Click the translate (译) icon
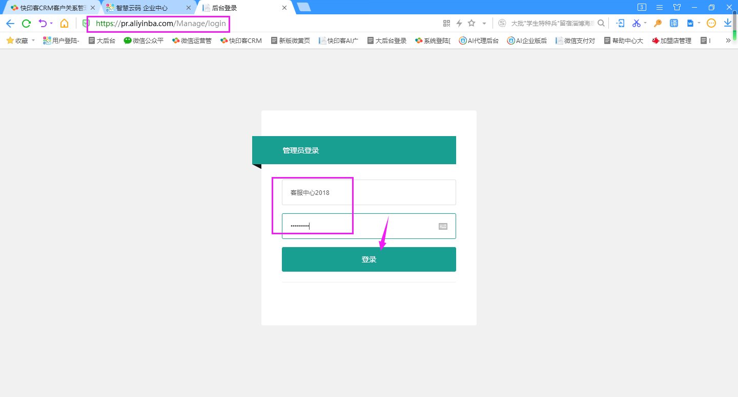The image size is (738, 397). click(674, 23)
